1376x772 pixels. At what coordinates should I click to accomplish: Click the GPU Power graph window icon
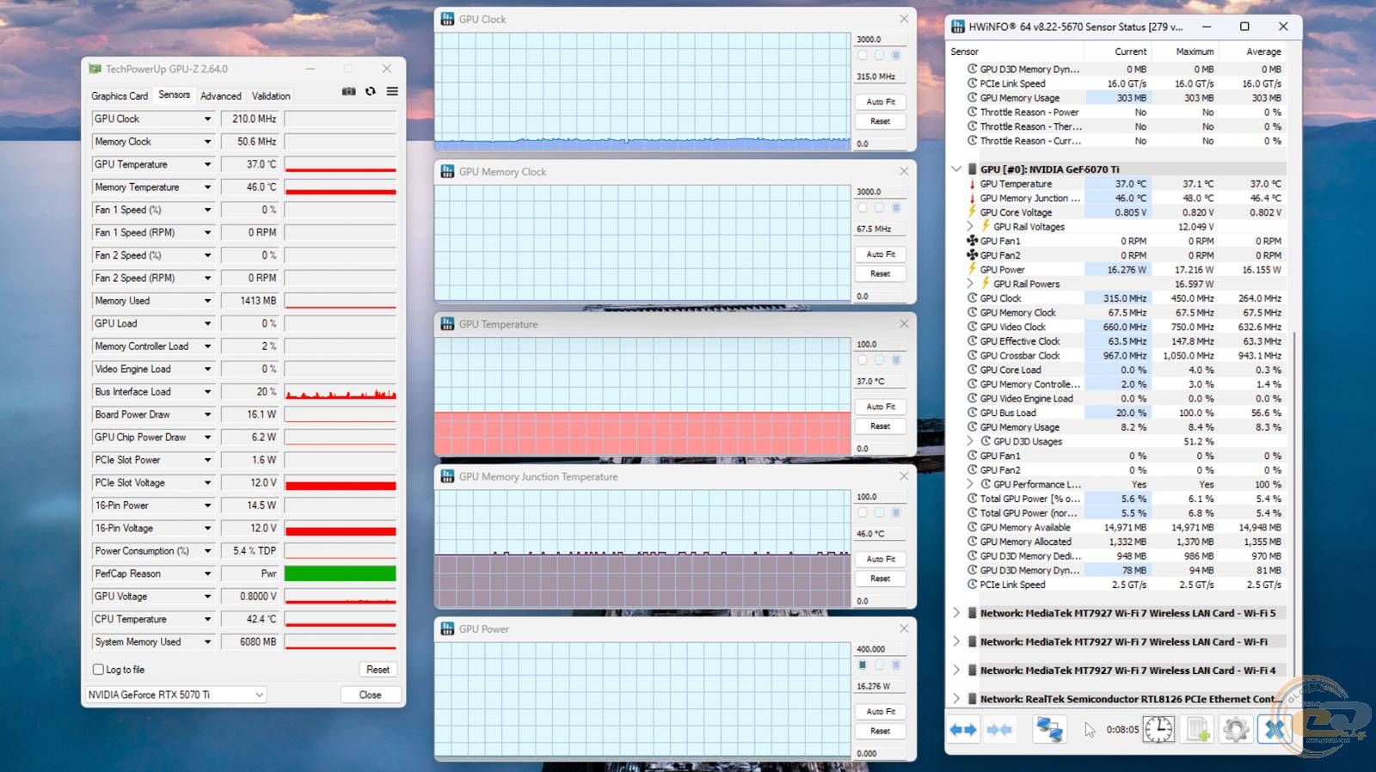coord(447,629)
